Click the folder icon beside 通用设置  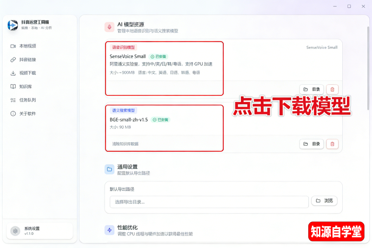[109, 169]
